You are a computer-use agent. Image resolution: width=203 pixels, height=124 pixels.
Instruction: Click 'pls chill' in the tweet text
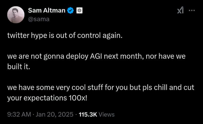pos(155,87)
